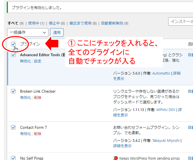Focus the plugin search input field
Viewport: 193px width, 160px height.
pos(181,22)
